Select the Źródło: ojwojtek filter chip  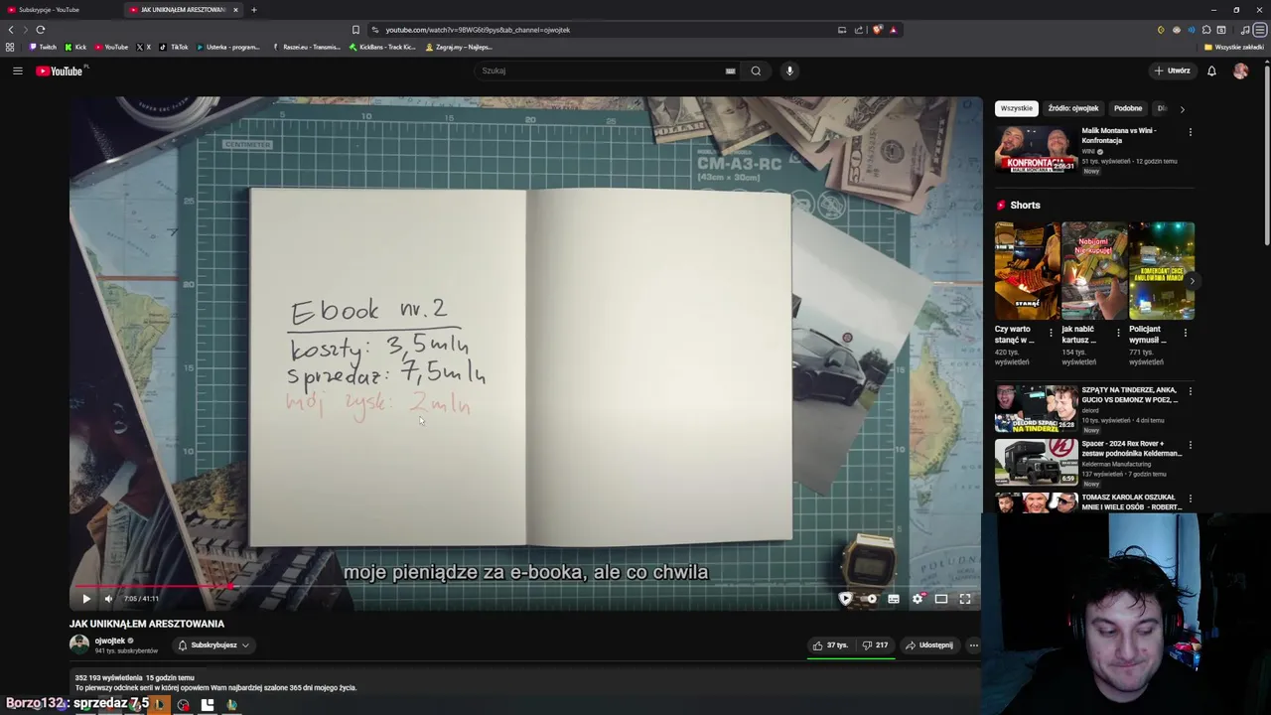click(1073, 108)
